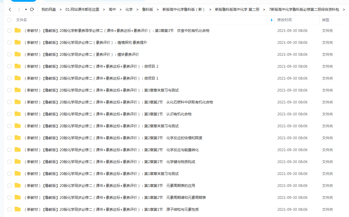Check the 第1章章末复习与测试 folder checkbox

click(x=9, y=174)
